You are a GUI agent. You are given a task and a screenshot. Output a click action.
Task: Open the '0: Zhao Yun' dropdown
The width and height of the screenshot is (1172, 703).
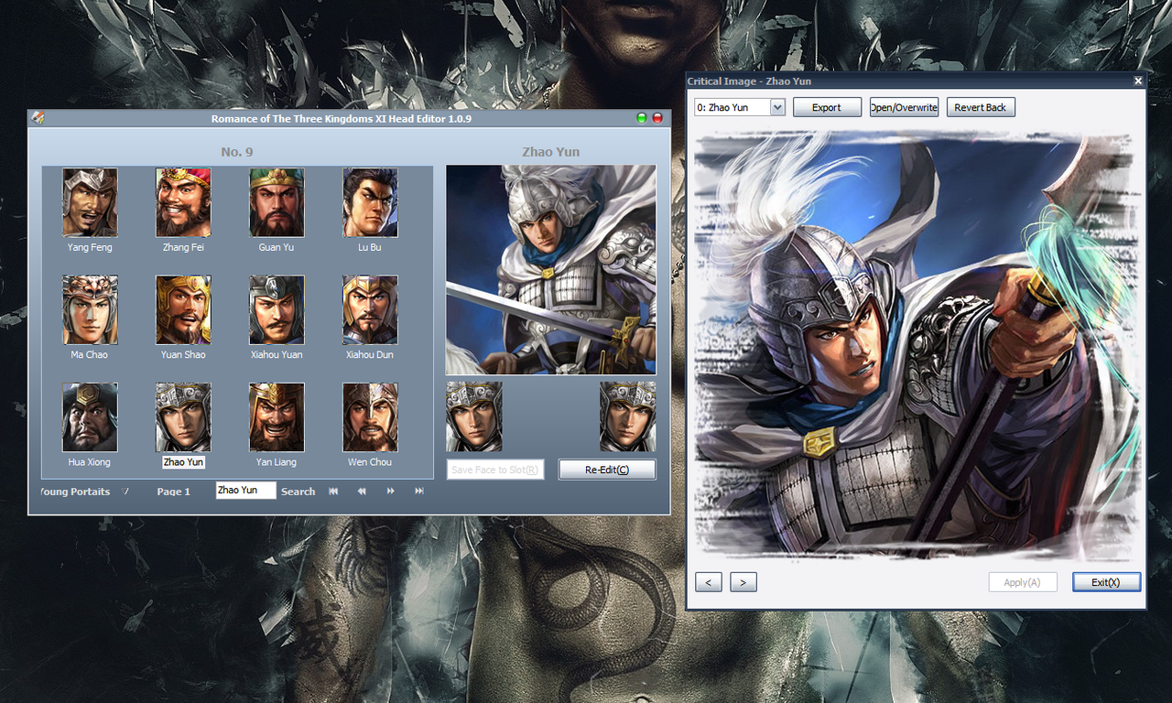[777, 107]
